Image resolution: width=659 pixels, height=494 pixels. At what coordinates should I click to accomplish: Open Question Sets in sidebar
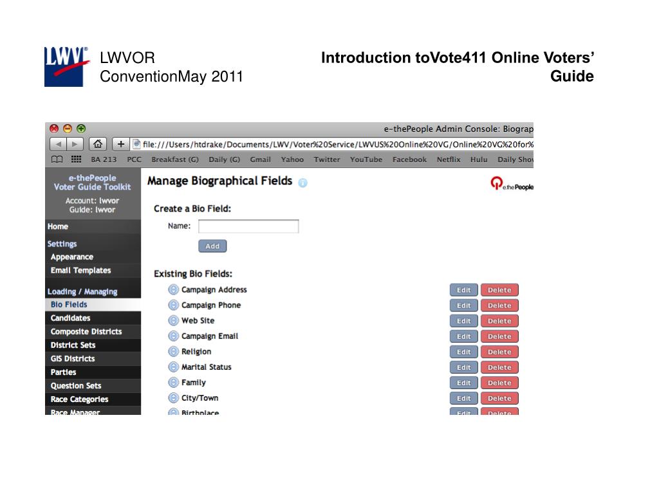point(93,386)
